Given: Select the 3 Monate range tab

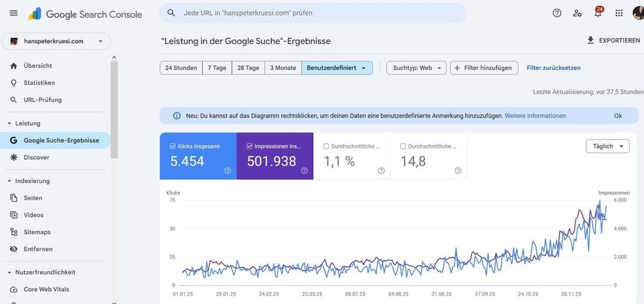Looking at the screenshot, I should click(x=283, y=68).
